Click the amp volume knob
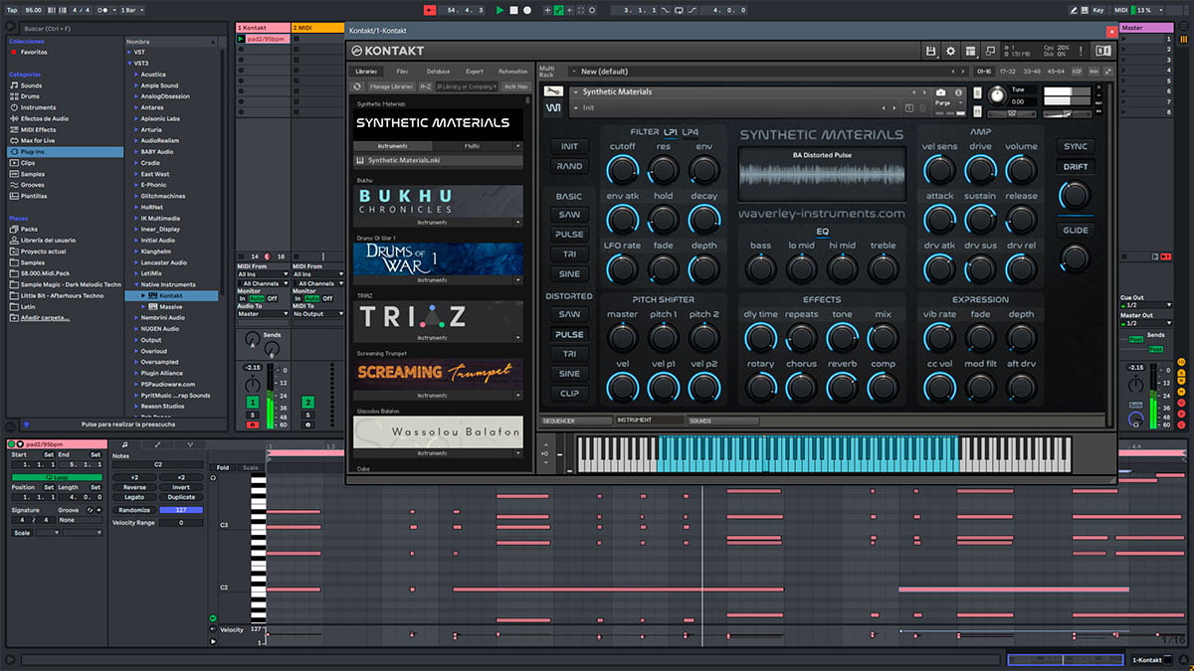 (1021, 170)
